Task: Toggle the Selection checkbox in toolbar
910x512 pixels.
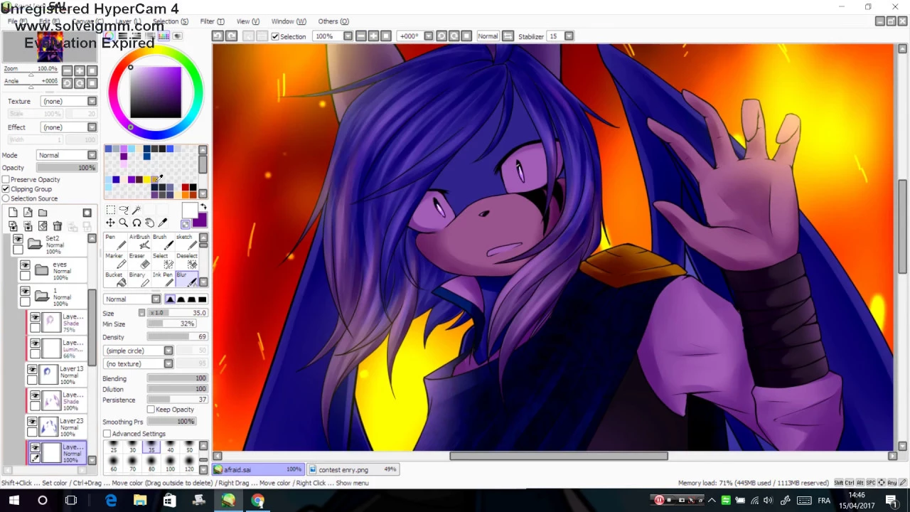Action: click(275, 36)
